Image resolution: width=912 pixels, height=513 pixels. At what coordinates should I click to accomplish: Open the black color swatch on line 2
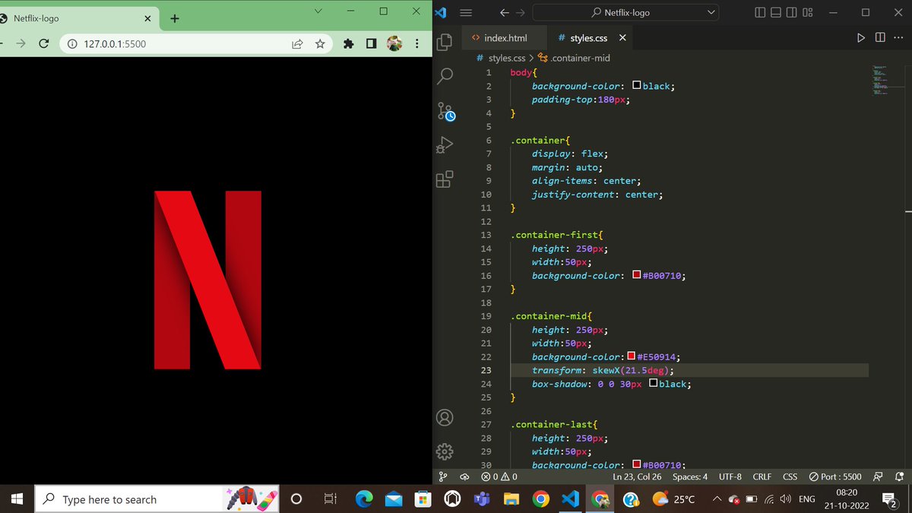(x=637, y=86)
